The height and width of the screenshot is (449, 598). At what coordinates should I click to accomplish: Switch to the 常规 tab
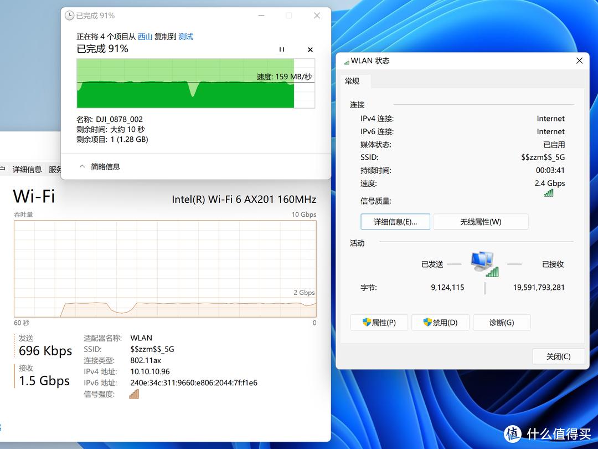(x=353, y=81)
